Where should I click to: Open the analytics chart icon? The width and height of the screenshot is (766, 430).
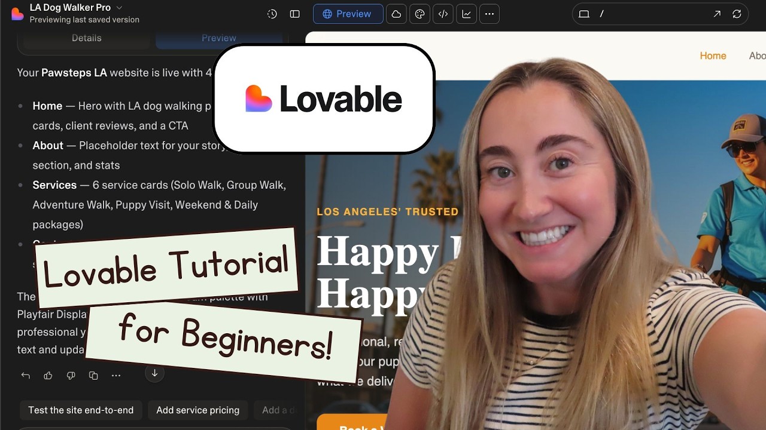[466, 14]
